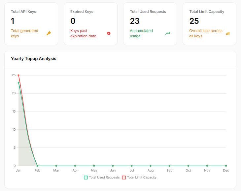Screen dimensions: 241x191
Task: Click the February data point on the chart
Action: point(37,166)
